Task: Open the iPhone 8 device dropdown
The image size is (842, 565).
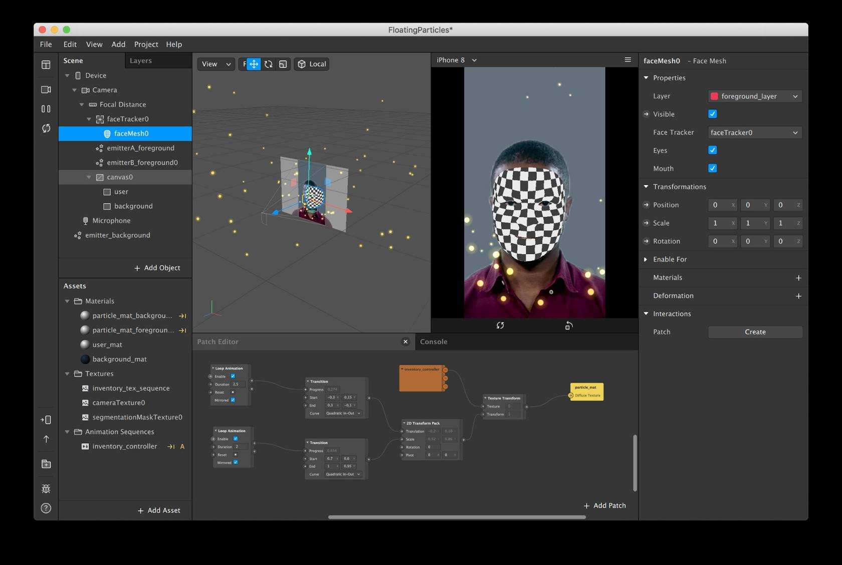Action: click(456, 60)
